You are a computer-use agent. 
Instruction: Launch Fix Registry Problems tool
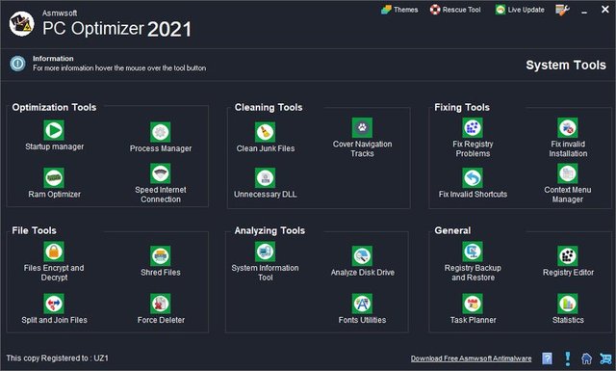[473, 128]
